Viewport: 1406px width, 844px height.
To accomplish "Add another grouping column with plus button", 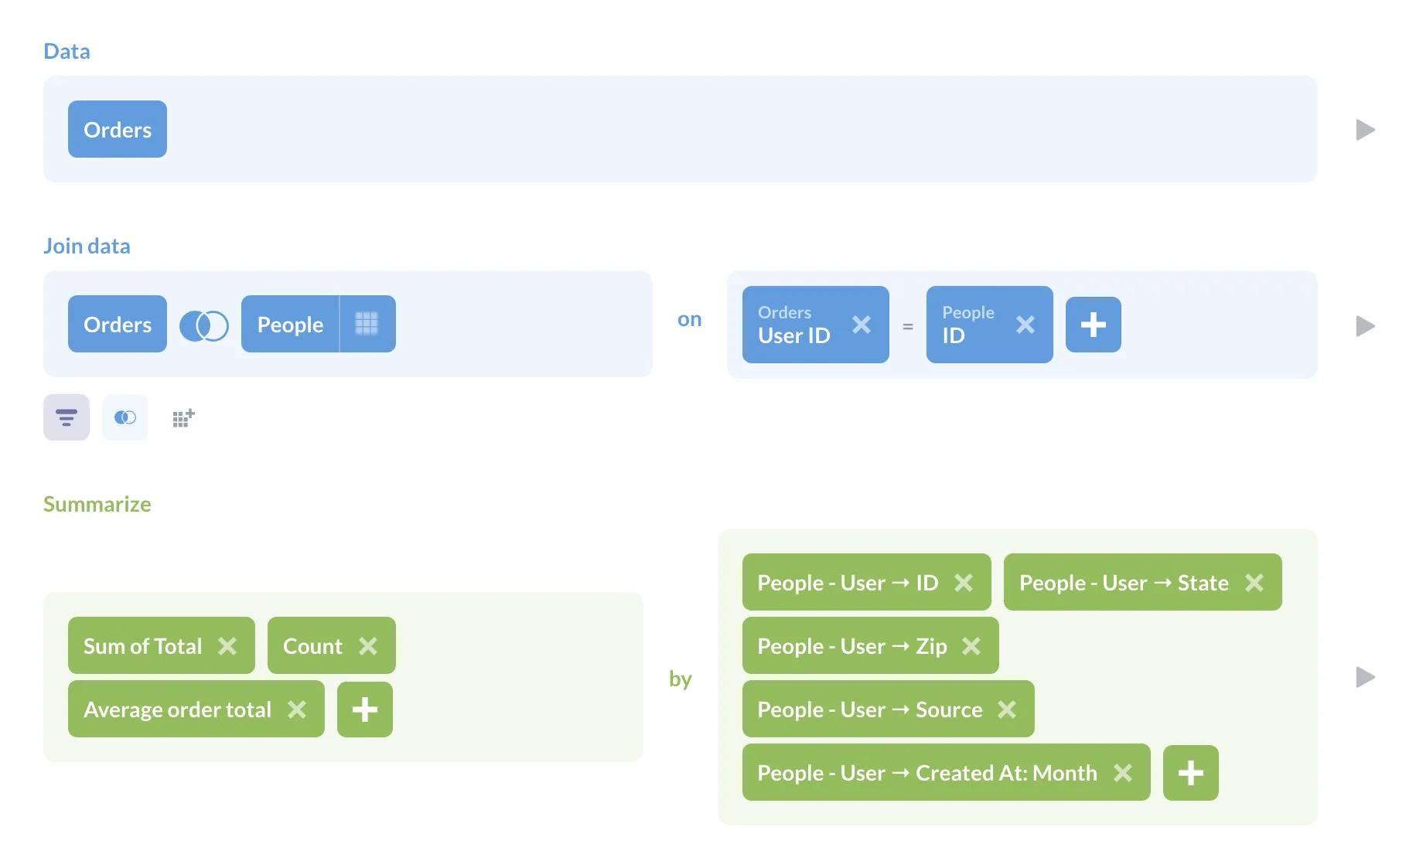I will [1190, 772].
